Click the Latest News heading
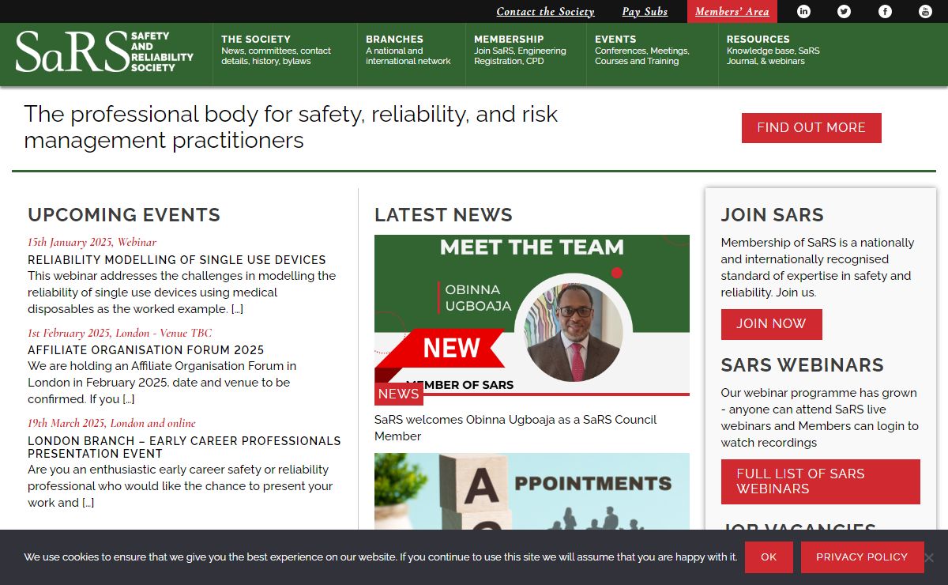 pos(443,215)
